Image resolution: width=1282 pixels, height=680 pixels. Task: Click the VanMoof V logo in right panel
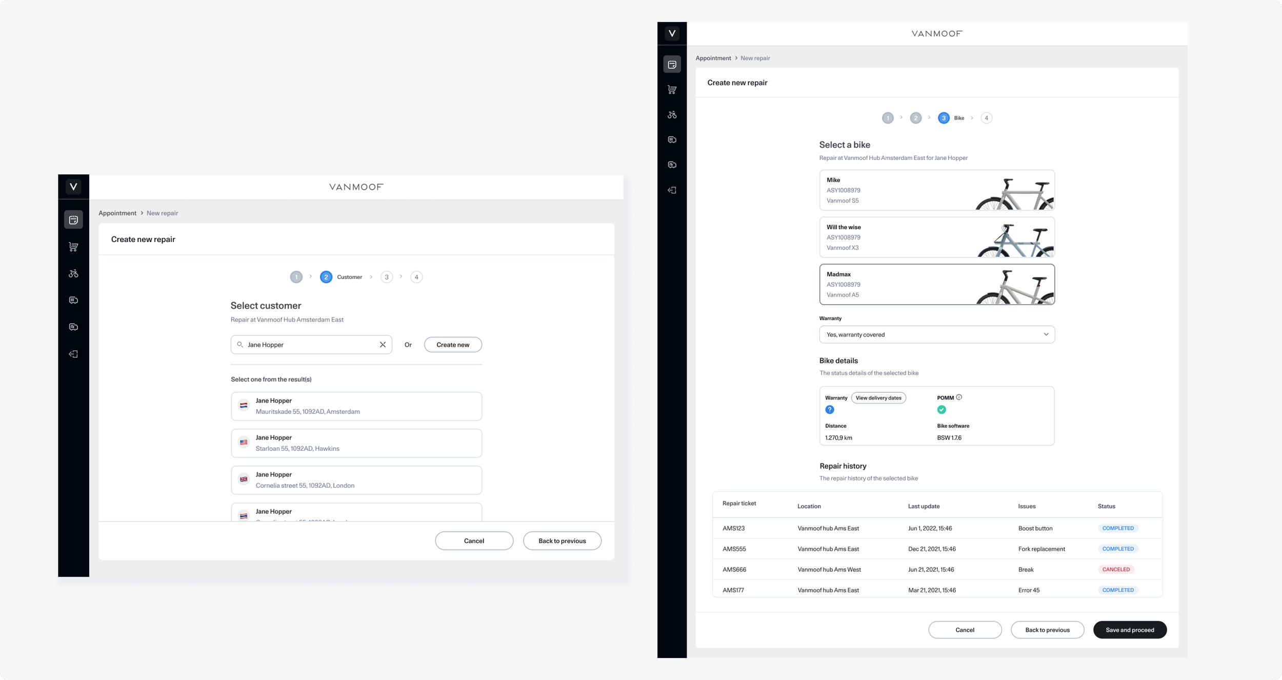[672, 33]
